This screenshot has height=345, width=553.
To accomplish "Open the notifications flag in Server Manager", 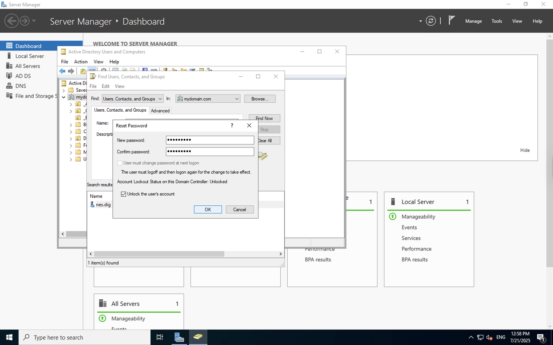I will tap(451, 20).
